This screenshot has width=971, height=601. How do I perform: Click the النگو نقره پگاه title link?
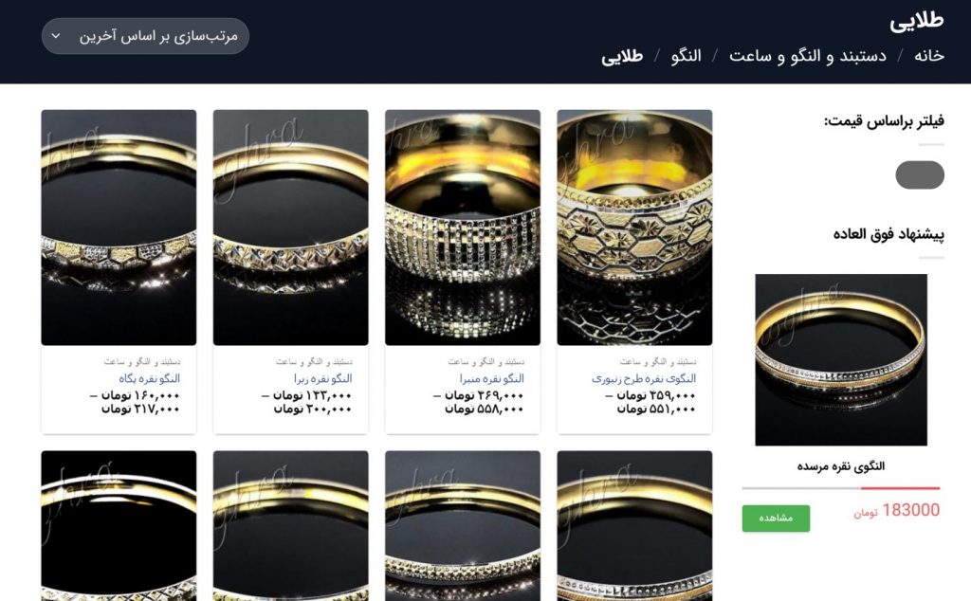[x=149, y=378]
